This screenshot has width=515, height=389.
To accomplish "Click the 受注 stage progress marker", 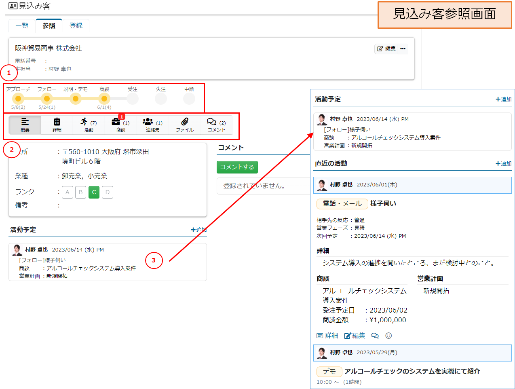I will [x=133, y=99].
